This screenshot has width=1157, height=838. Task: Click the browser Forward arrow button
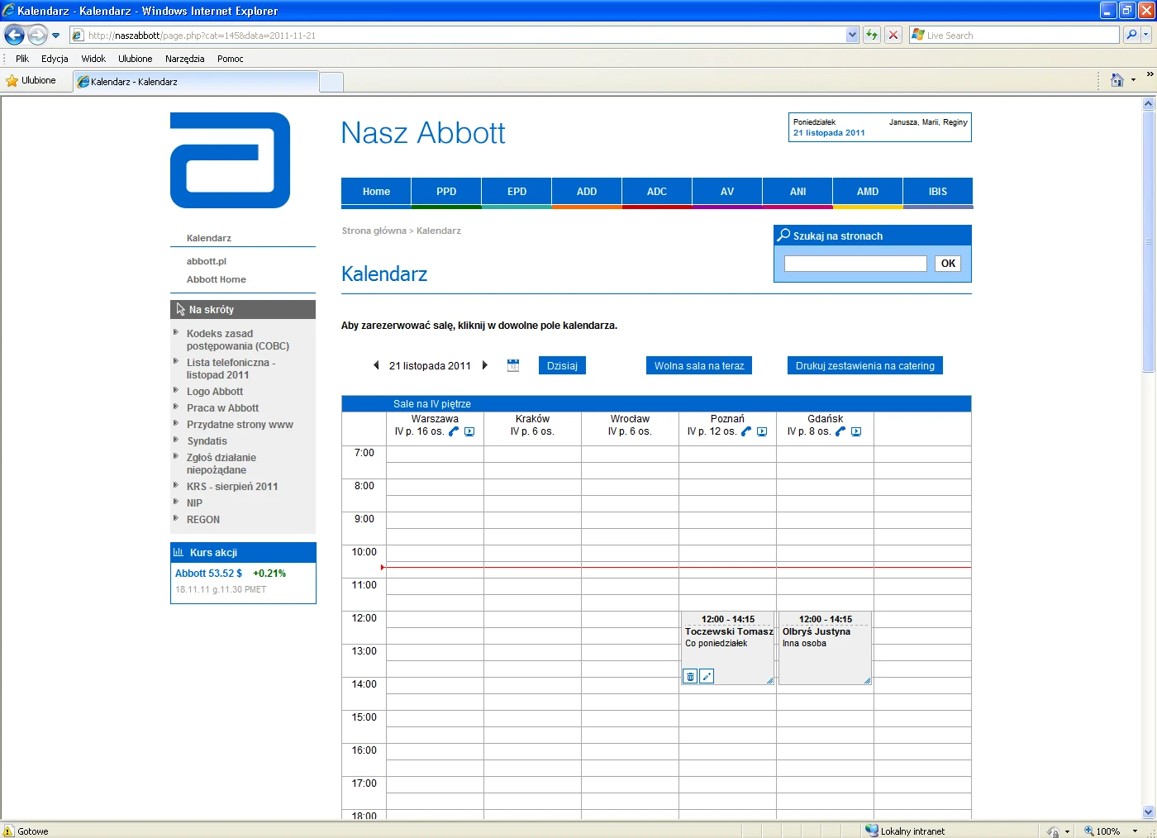pyautogui.click(x=37, y=35)
